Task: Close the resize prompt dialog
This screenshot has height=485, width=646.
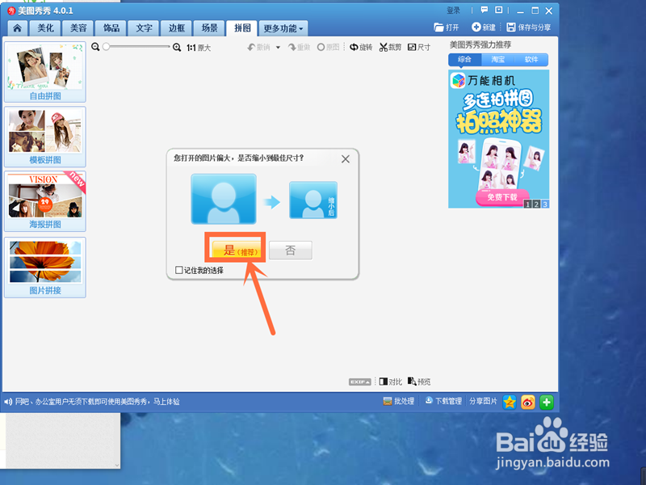Action: click(x=346, y=158)
